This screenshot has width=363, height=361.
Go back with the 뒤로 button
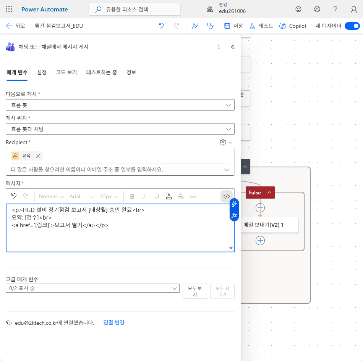pyautogui.click(x=15, y=26)
